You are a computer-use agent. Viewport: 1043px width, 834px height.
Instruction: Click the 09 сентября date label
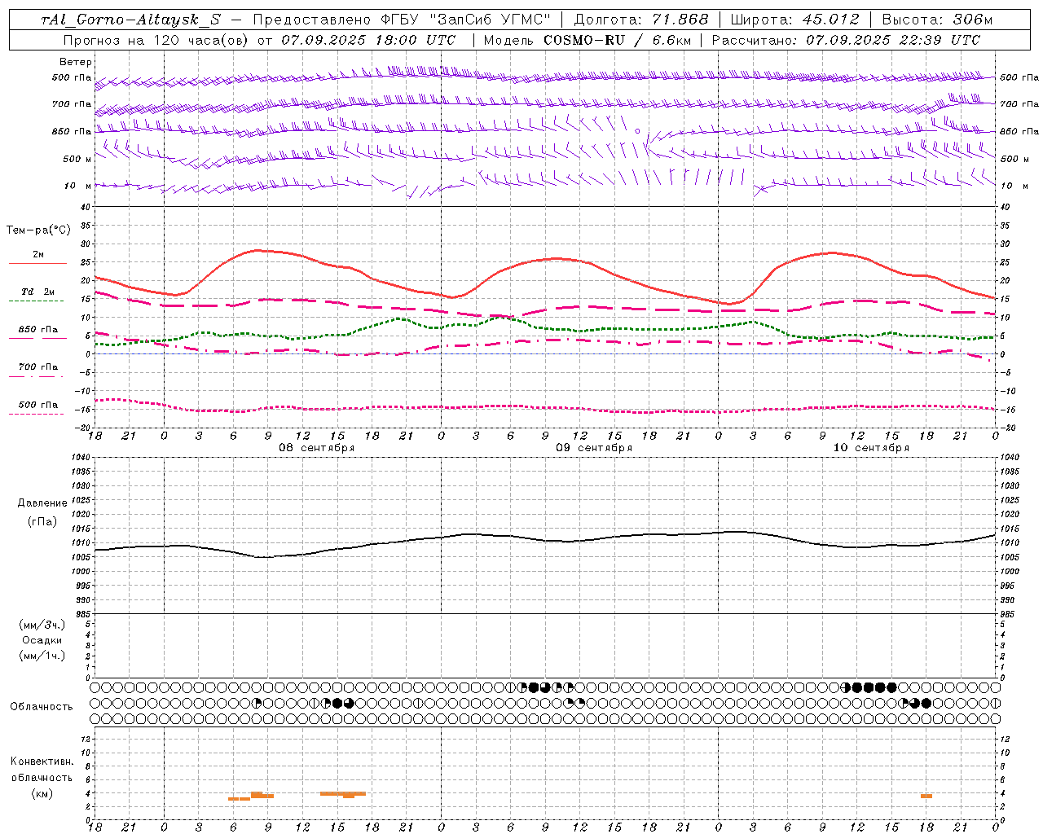click(x=594, y=448)
